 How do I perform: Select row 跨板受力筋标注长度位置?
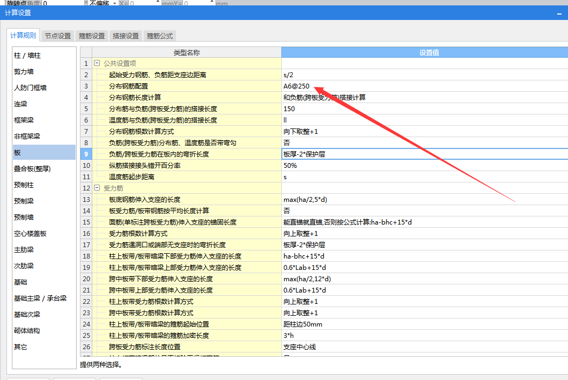(187, 347)
